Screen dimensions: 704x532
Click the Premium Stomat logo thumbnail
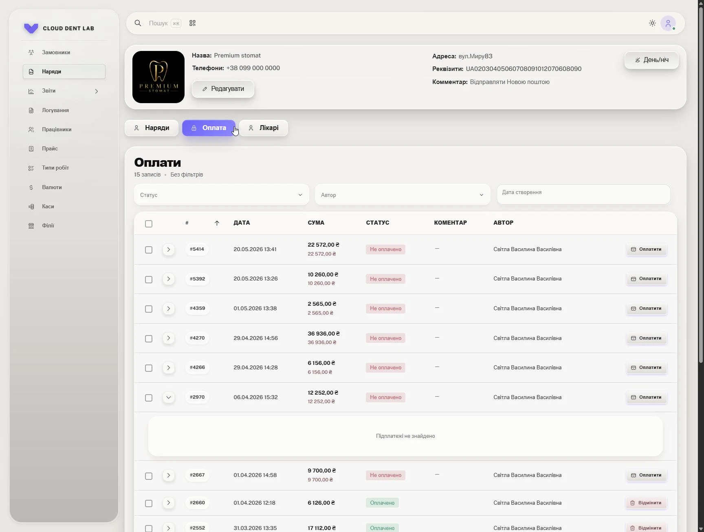tap(158, 77)
